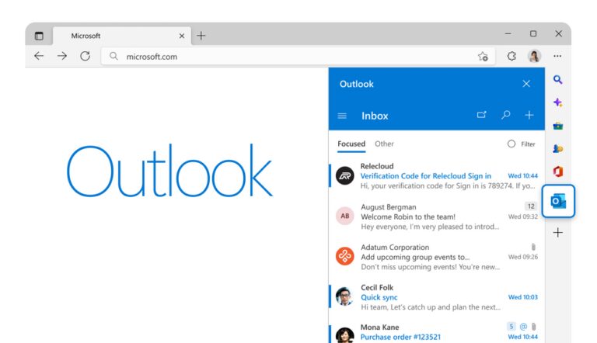Screen dimensions: 597x343
Task: Open Outlook in new tab icon
Action: tap(482, 115)
